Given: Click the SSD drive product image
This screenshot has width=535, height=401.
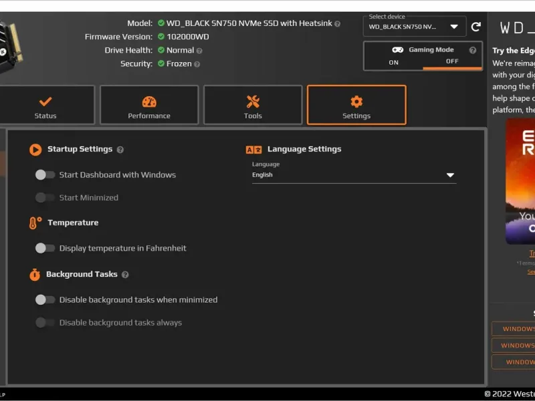Looking at the screenshot, I should [11, 47].
